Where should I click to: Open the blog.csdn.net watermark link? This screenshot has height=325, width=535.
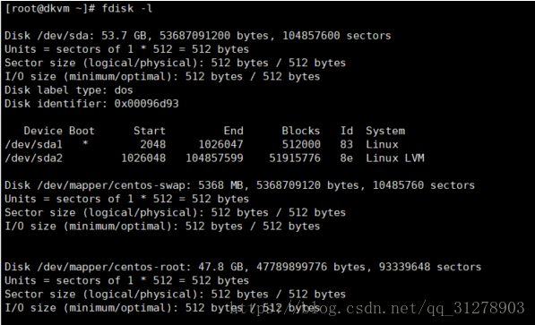pos(376,308)
